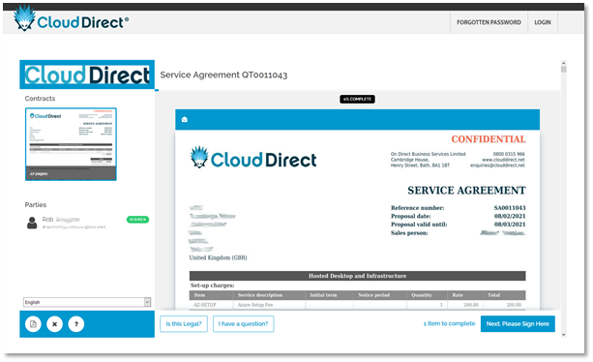The width and height of the screenshot is (593, 362).
Task: Click the Quantity column header
Action: click(x=422, y=295)
